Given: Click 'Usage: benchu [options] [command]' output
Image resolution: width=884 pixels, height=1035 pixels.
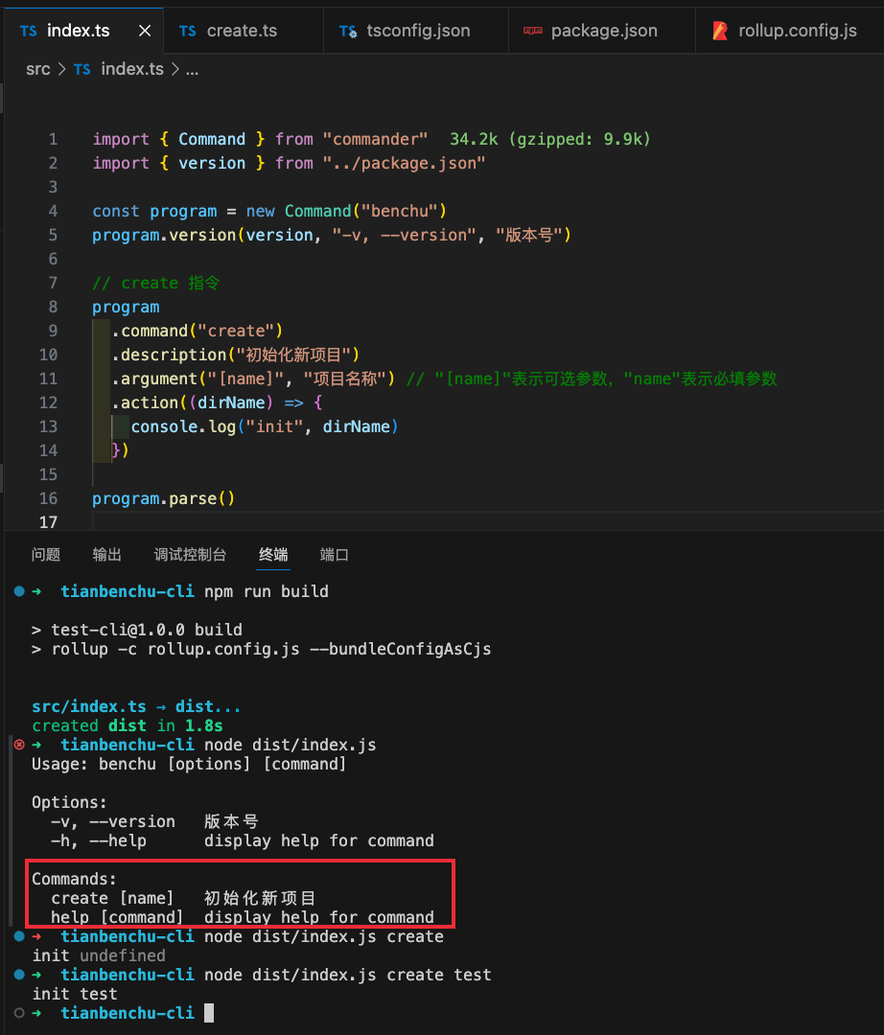Looking at the screenshot, I should (x=189, y=764).
